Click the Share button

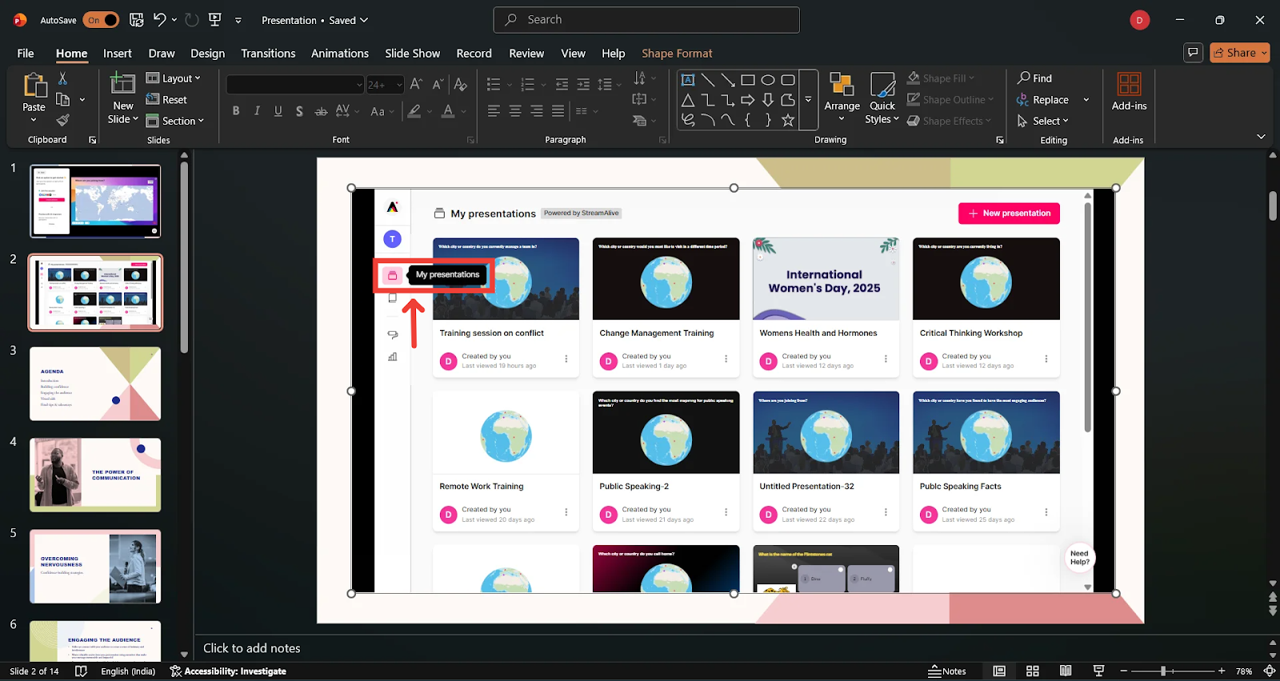(x=1239, y=53)
